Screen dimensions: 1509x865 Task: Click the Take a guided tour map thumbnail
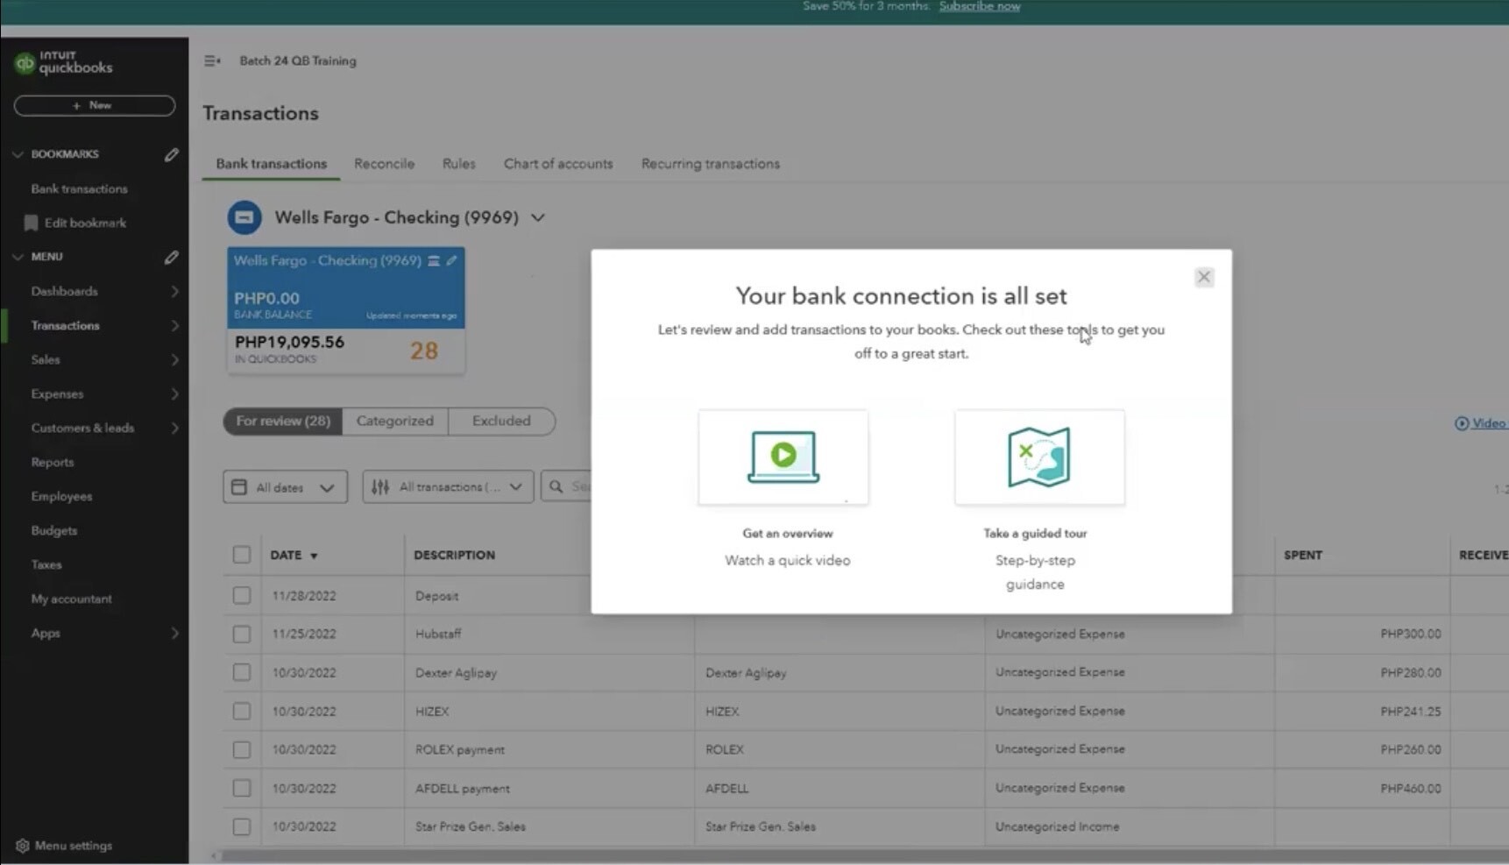(x=1039, y=457)
